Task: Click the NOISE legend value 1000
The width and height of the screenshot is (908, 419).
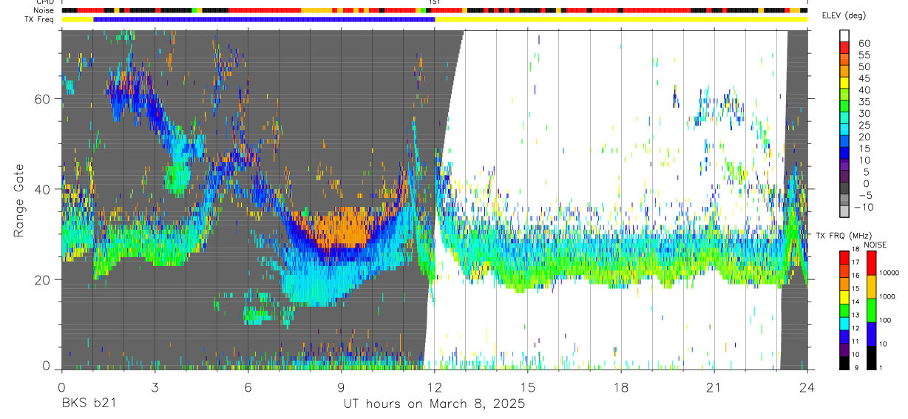Action: 889,296
